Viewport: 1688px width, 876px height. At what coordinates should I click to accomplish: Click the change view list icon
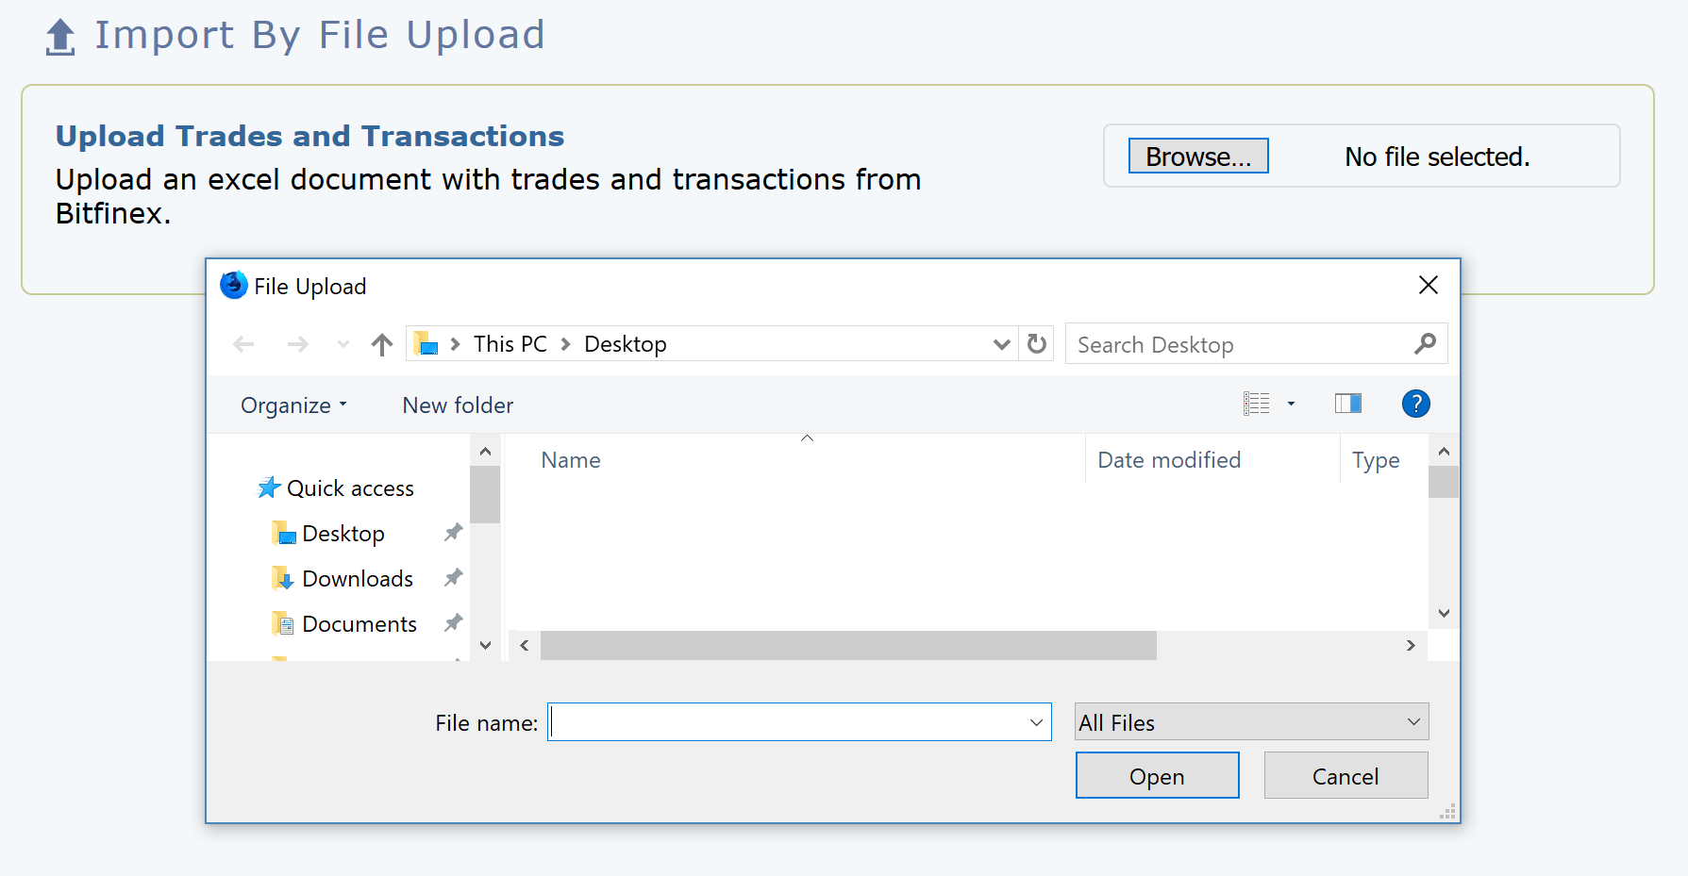(x=1256, y=405)
